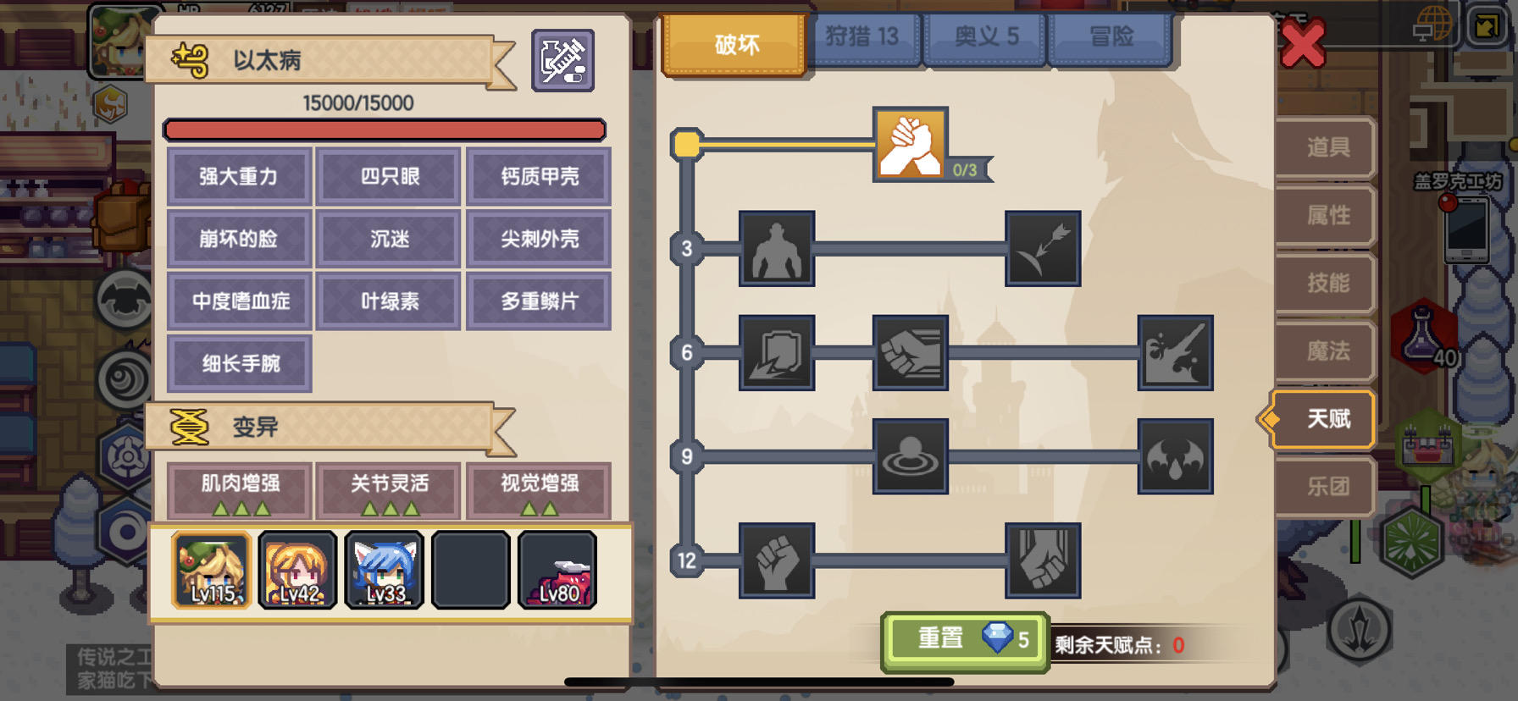Select the 肌肉增强 mutation button

point(240,490)
